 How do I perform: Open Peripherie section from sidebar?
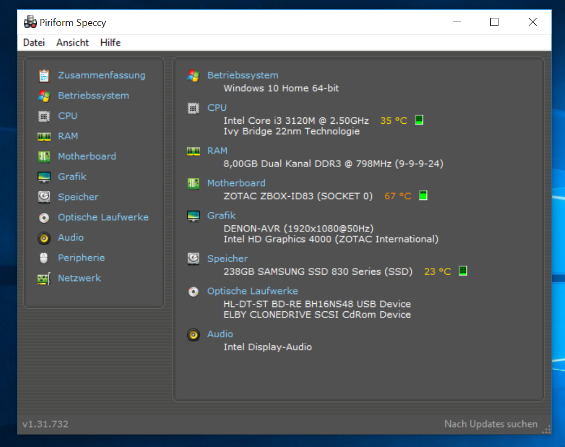(x=81, y=258)
